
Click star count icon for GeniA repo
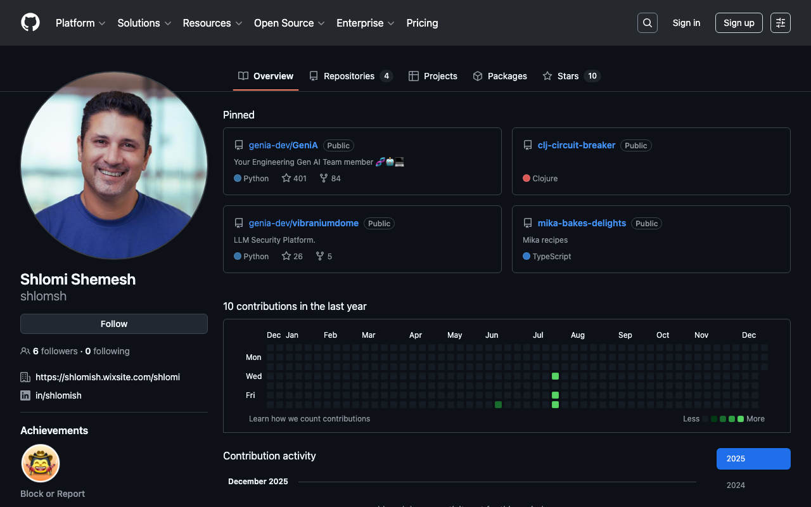coord(286,179)
